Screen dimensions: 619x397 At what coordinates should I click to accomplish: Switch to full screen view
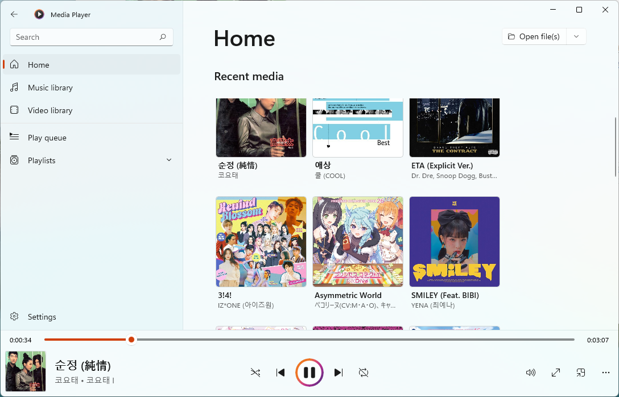556,373
